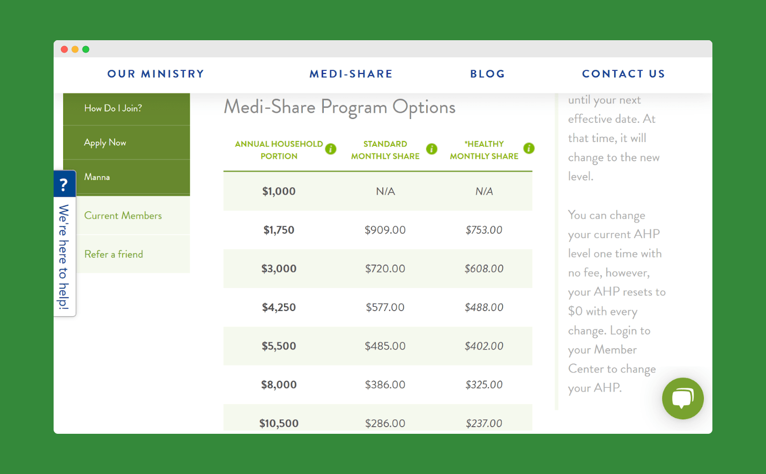The image size is (766, 474).
Task: Click the "until your next effective date" paragraph
Action: tap(614, 138)
